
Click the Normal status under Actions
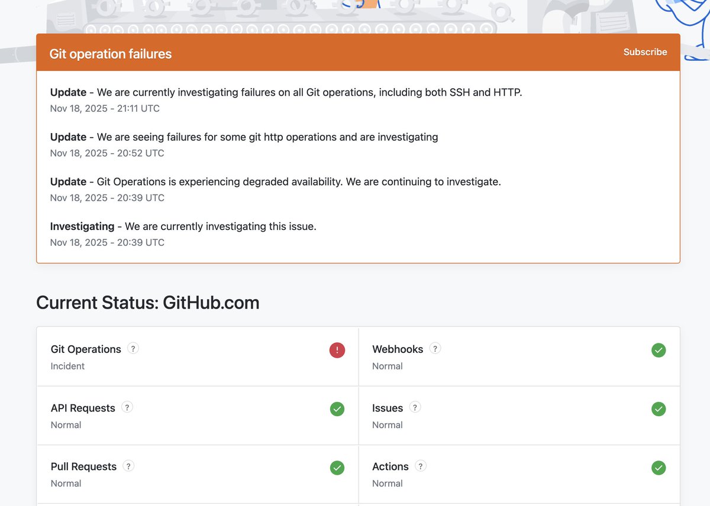point(388,483)
